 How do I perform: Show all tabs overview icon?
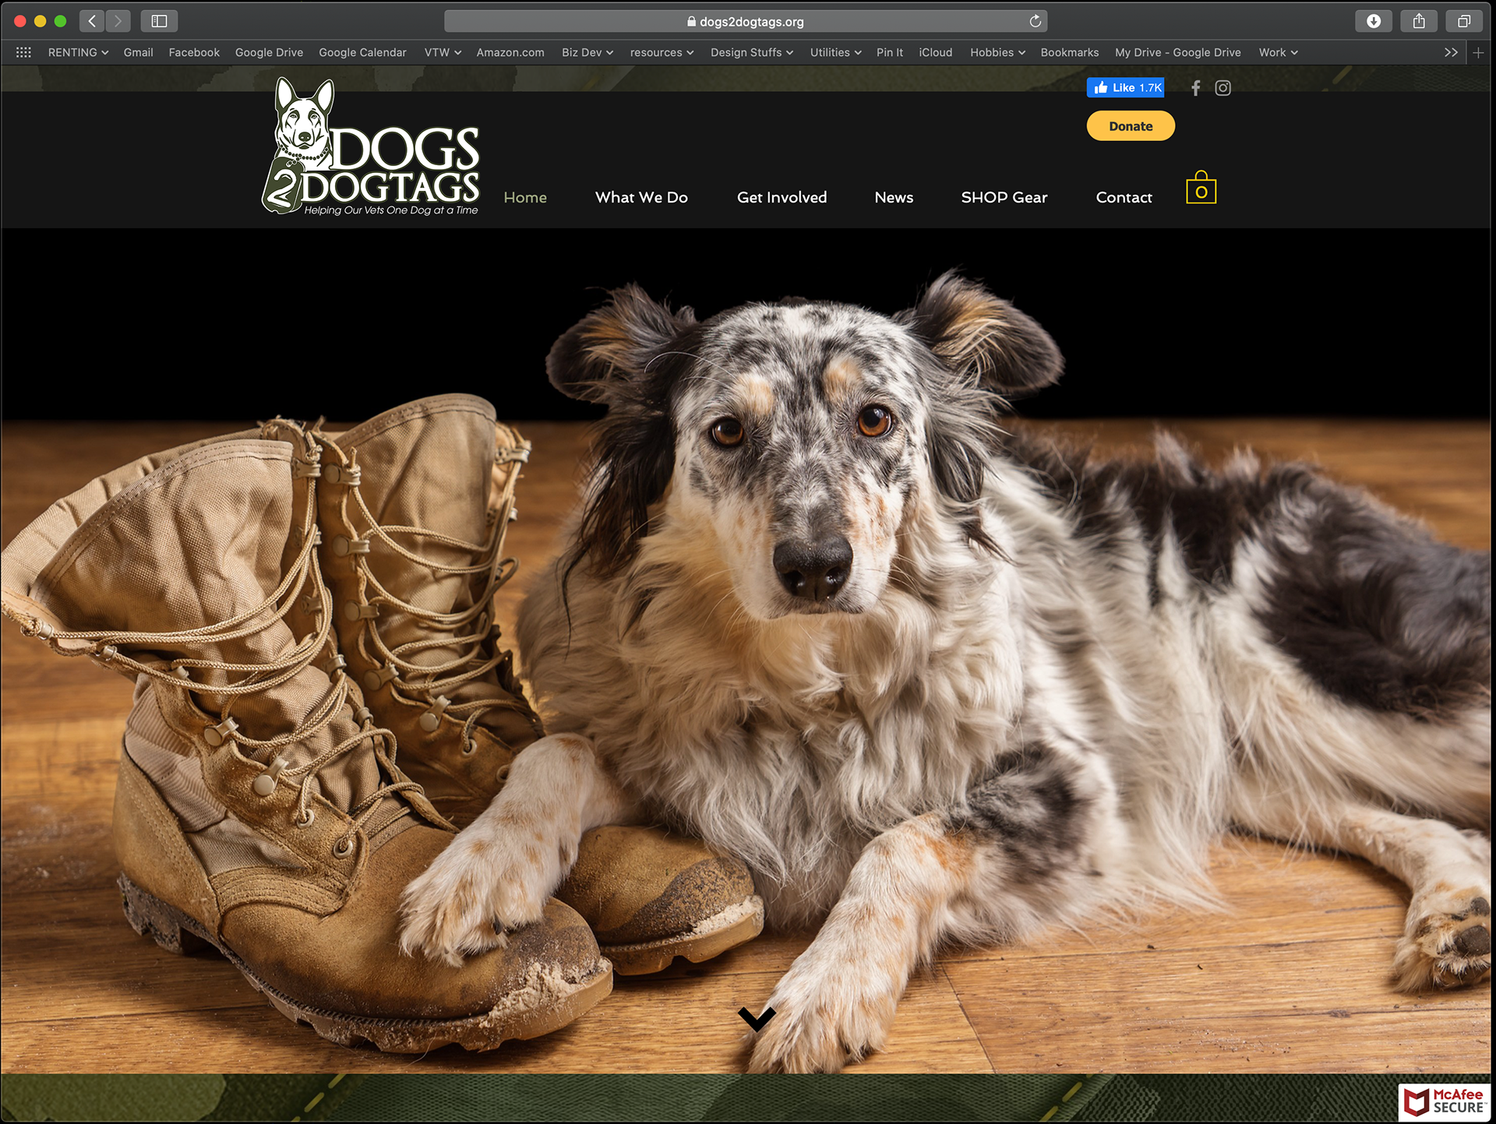tap(1464, 21)
